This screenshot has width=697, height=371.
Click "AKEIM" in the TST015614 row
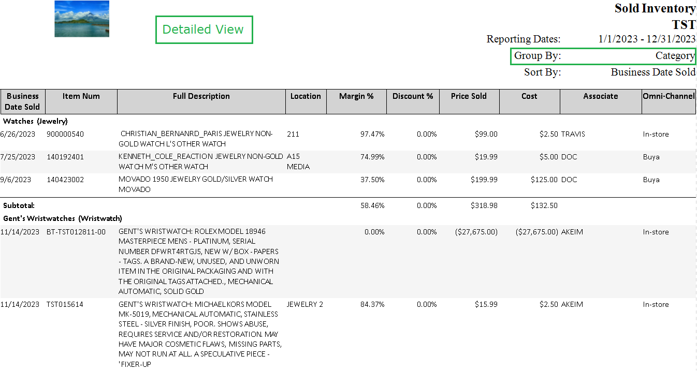click(572, 304)
